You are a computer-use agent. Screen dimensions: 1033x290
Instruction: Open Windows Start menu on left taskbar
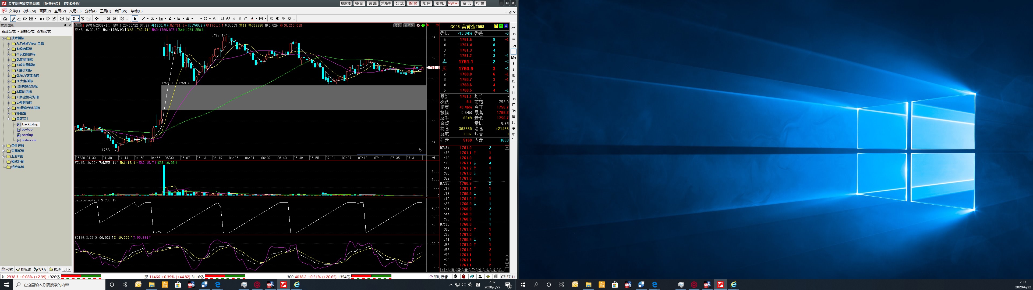(x=6, y=285)
